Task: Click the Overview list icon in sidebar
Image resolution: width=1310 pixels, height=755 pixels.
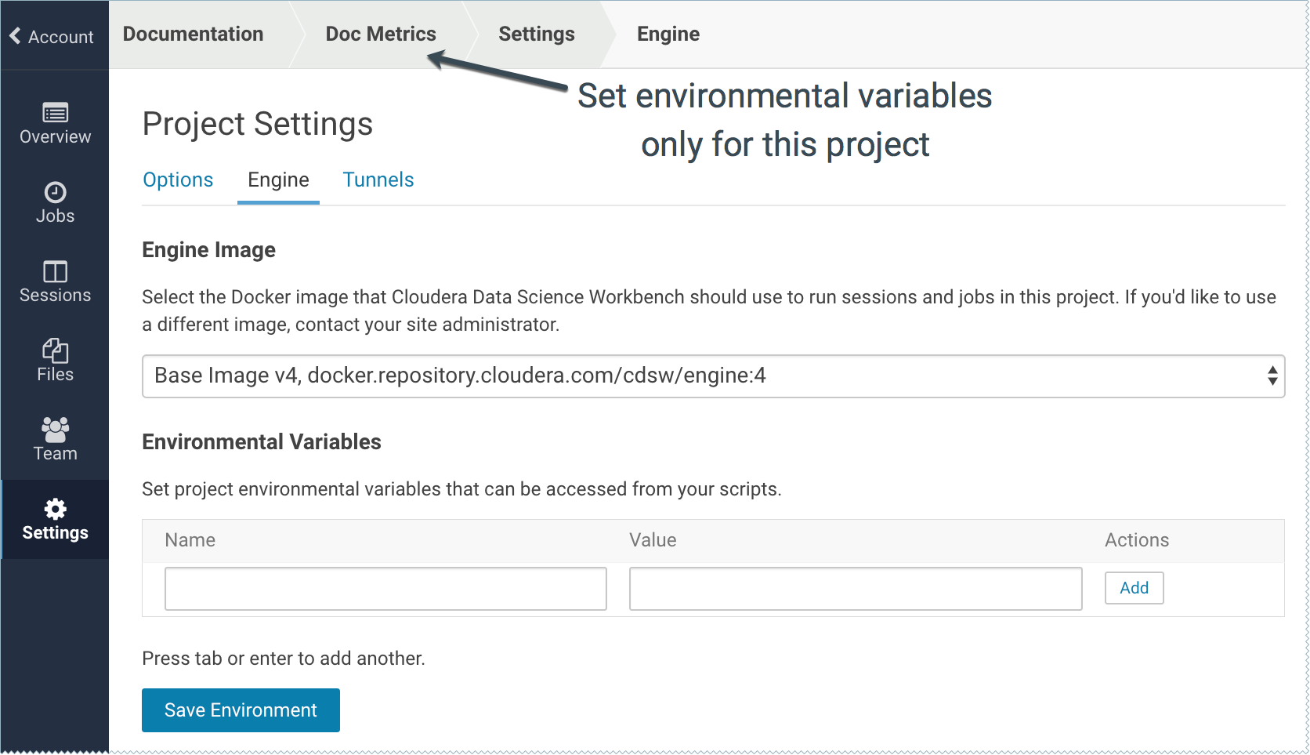Action: 55,113
